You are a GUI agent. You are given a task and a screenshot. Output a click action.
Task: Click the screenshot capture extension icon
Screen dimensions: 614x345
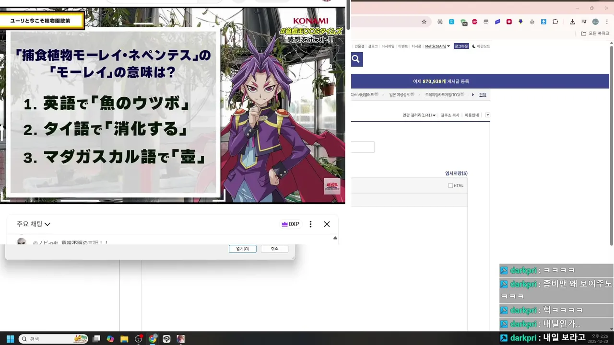440,22
